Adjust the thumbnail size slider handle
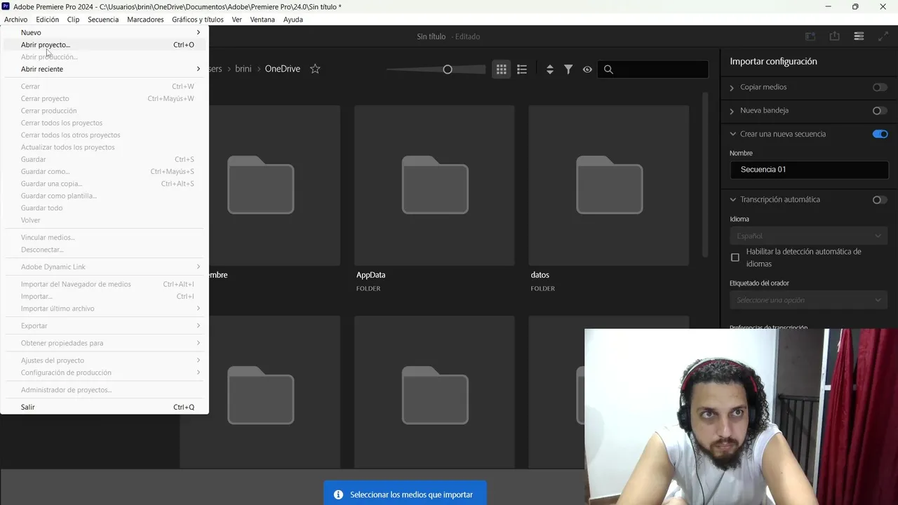The height and width of the screenshot is (505, 898). [x=448, y=69]
